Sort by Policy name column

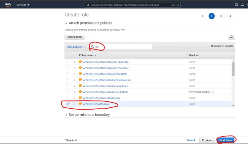coord(88,55)
